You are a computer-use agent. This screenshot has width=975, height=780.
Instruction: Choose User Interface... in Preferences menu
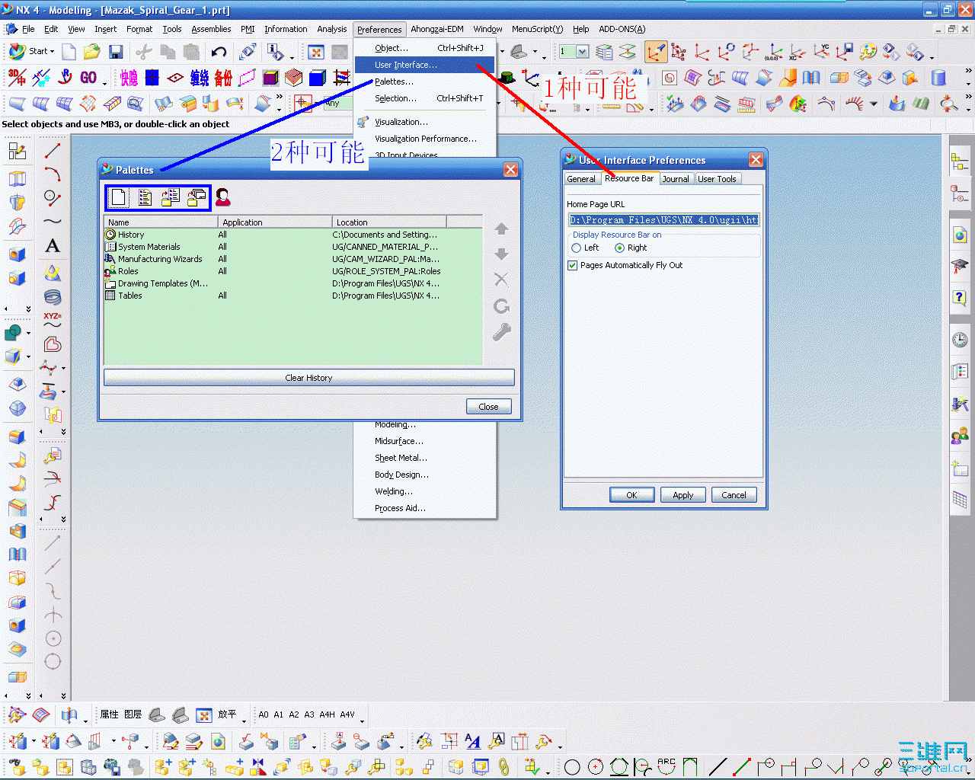coord(425,65)
